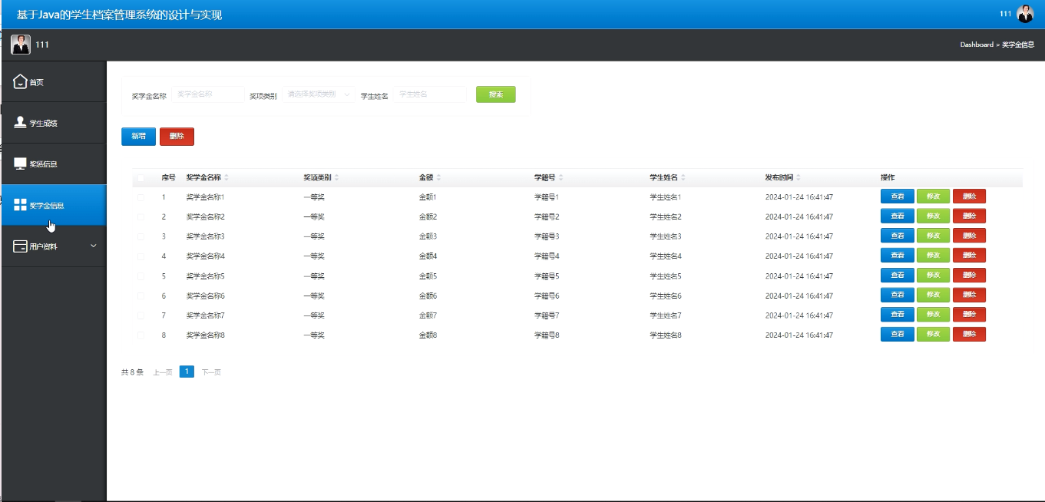Click 修改 for row 奖学金名称2
This screenshot has width=1045, height=502.
tap(933, 216)
